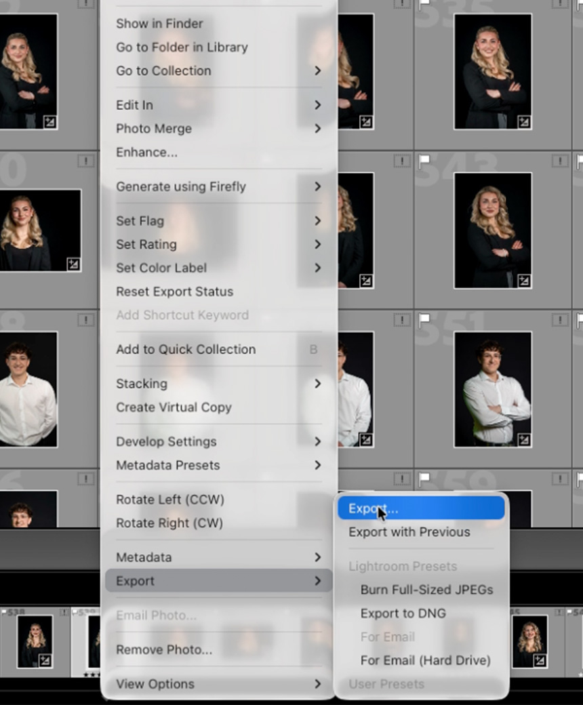Screen dimensions: 583x705
Task: Click adjustments badge on photo left of 535
Action: (366, 122)
